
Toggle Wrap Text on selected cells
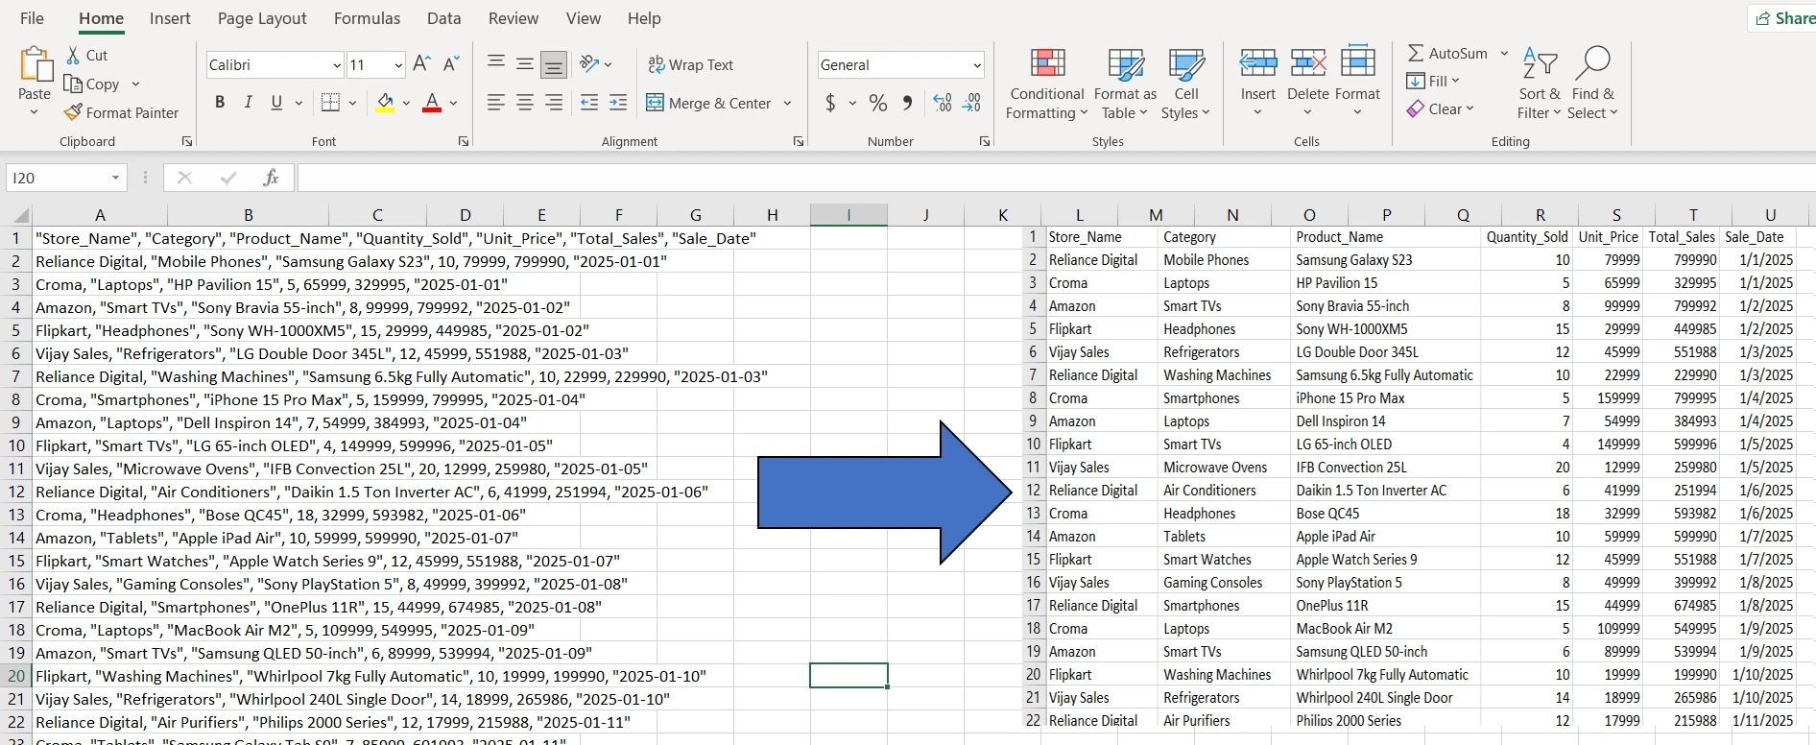pyautogui.click(x=690, y=64)
